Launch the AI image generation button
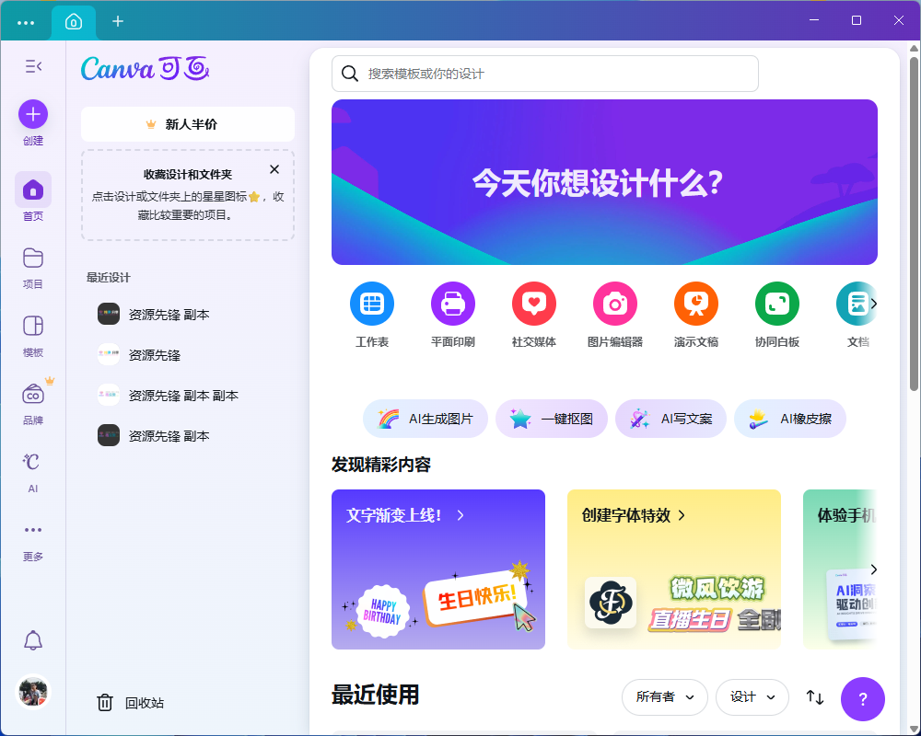 pyautogui.click(x=426, y=419)
